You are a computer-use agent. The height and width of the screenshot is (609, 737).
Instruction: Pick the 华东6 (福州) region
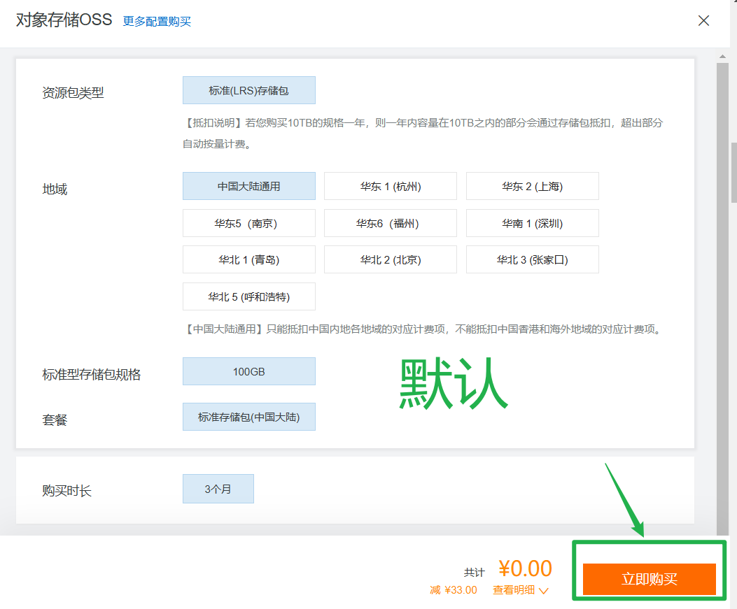pos(391,223)
